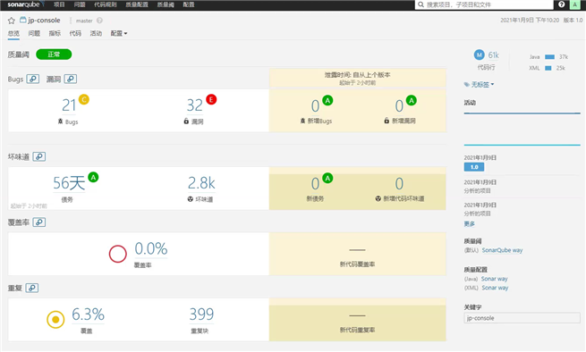Screen dimensions: 586x352
Task: Favorite the jp-console project with the star
Action: pos(12,21)
